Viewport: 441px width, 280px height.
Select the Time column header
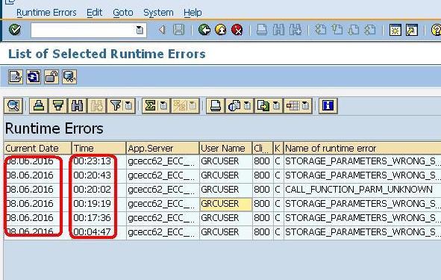pyautogui.click(x=99, y=149)
